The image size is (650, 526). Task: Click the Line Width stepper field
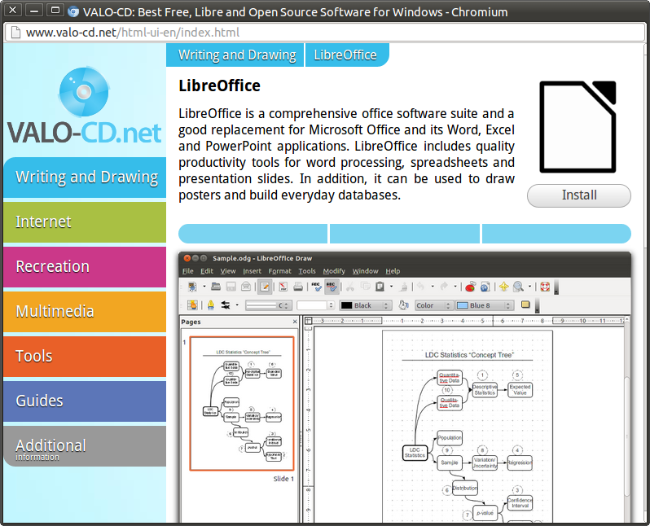pyautogui.click(x=315, y=305)
